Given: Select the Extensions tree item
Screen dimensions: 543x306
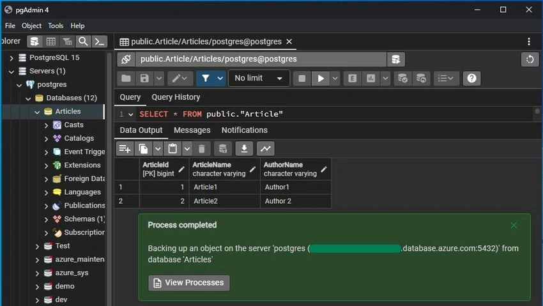Looking at the screenshot, I should (x=82, y=165).
